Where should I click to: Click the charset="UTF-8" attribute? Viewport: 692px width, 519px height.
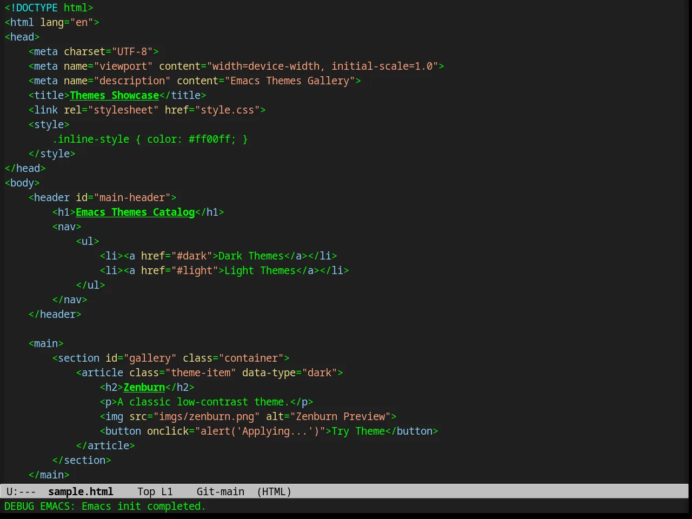coord(109,51)
